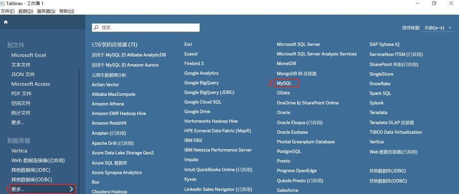Select Microsoft SQL Server connector
This screenshot has width=459, height=194.
coord(298,45)
